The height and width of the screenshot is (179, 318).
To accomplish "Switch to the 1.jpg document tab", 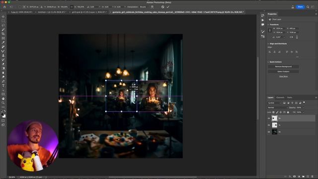I will [21, 12].
